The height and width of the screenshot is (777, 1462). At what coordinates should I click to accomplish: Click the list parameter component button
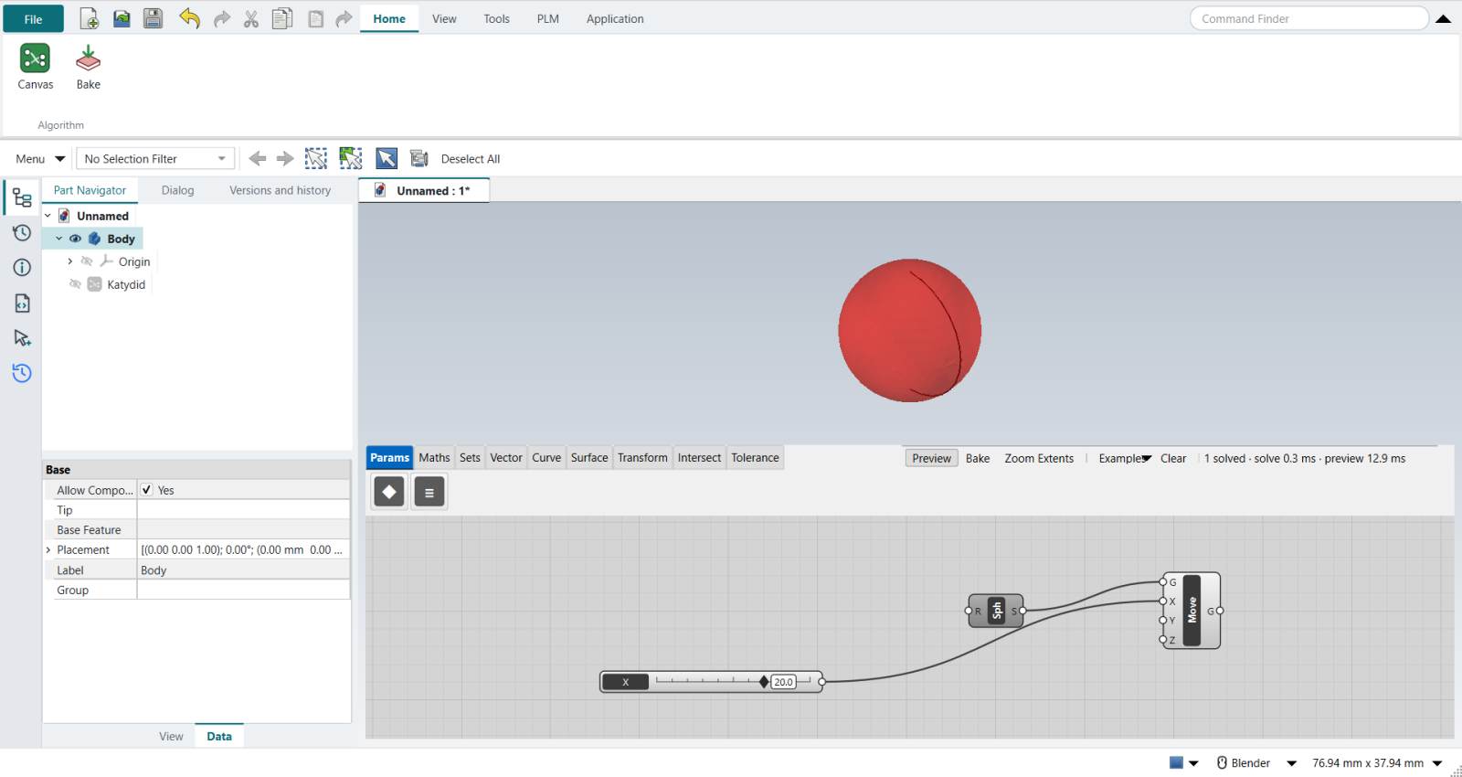[x=429, y=492]
